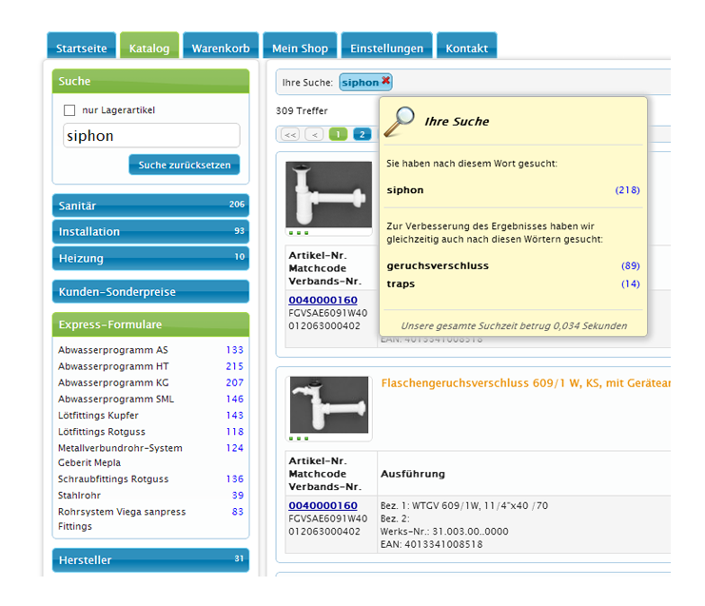Open the Einstellungen tab
This screenshot has width=705, height=606.
386,48
